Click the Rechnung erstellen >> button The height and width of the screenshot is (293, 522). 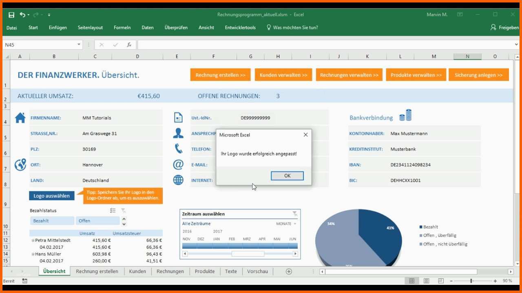click(x=220, y=75)
